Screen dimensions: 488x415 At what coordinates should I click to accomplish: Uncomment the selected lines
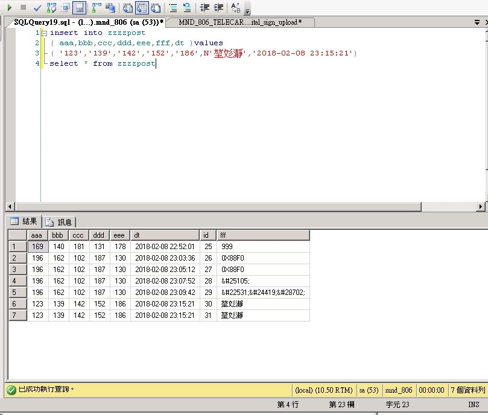[x=187, y=8]
